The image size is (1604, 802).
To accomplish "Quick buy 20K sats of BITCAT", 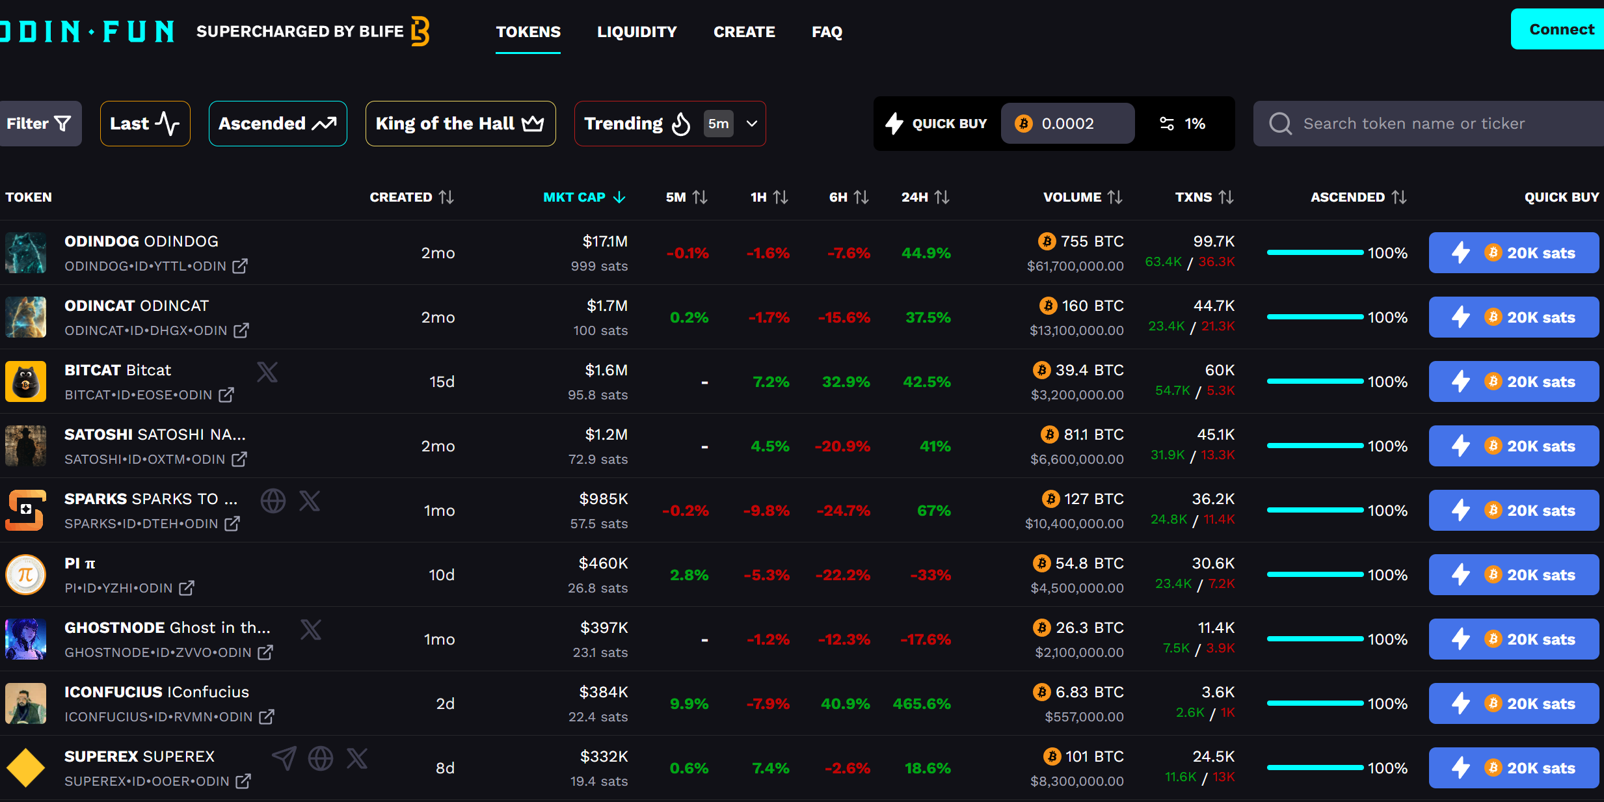I will [1514, 381].
